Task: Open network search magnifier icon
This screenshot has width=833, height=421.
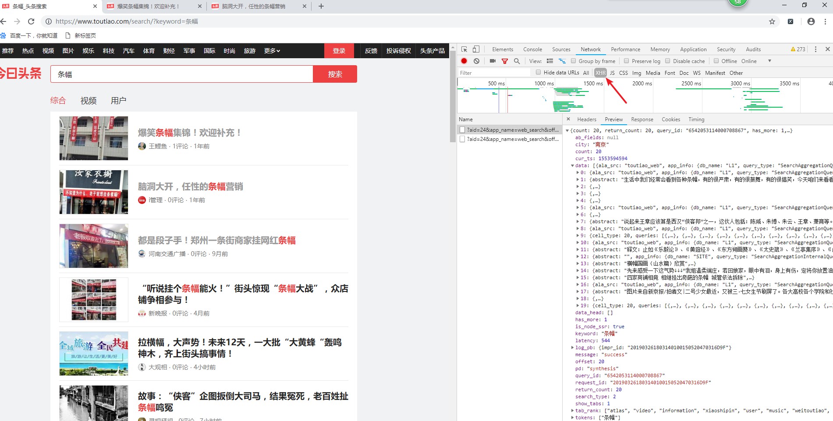Action: (517, 61)
